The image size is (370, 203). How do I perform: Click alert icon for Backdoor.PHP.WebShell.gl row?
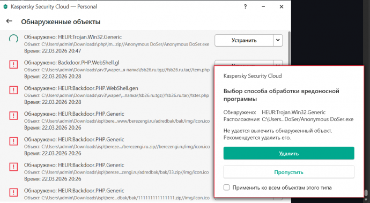[x=13, y=64]
